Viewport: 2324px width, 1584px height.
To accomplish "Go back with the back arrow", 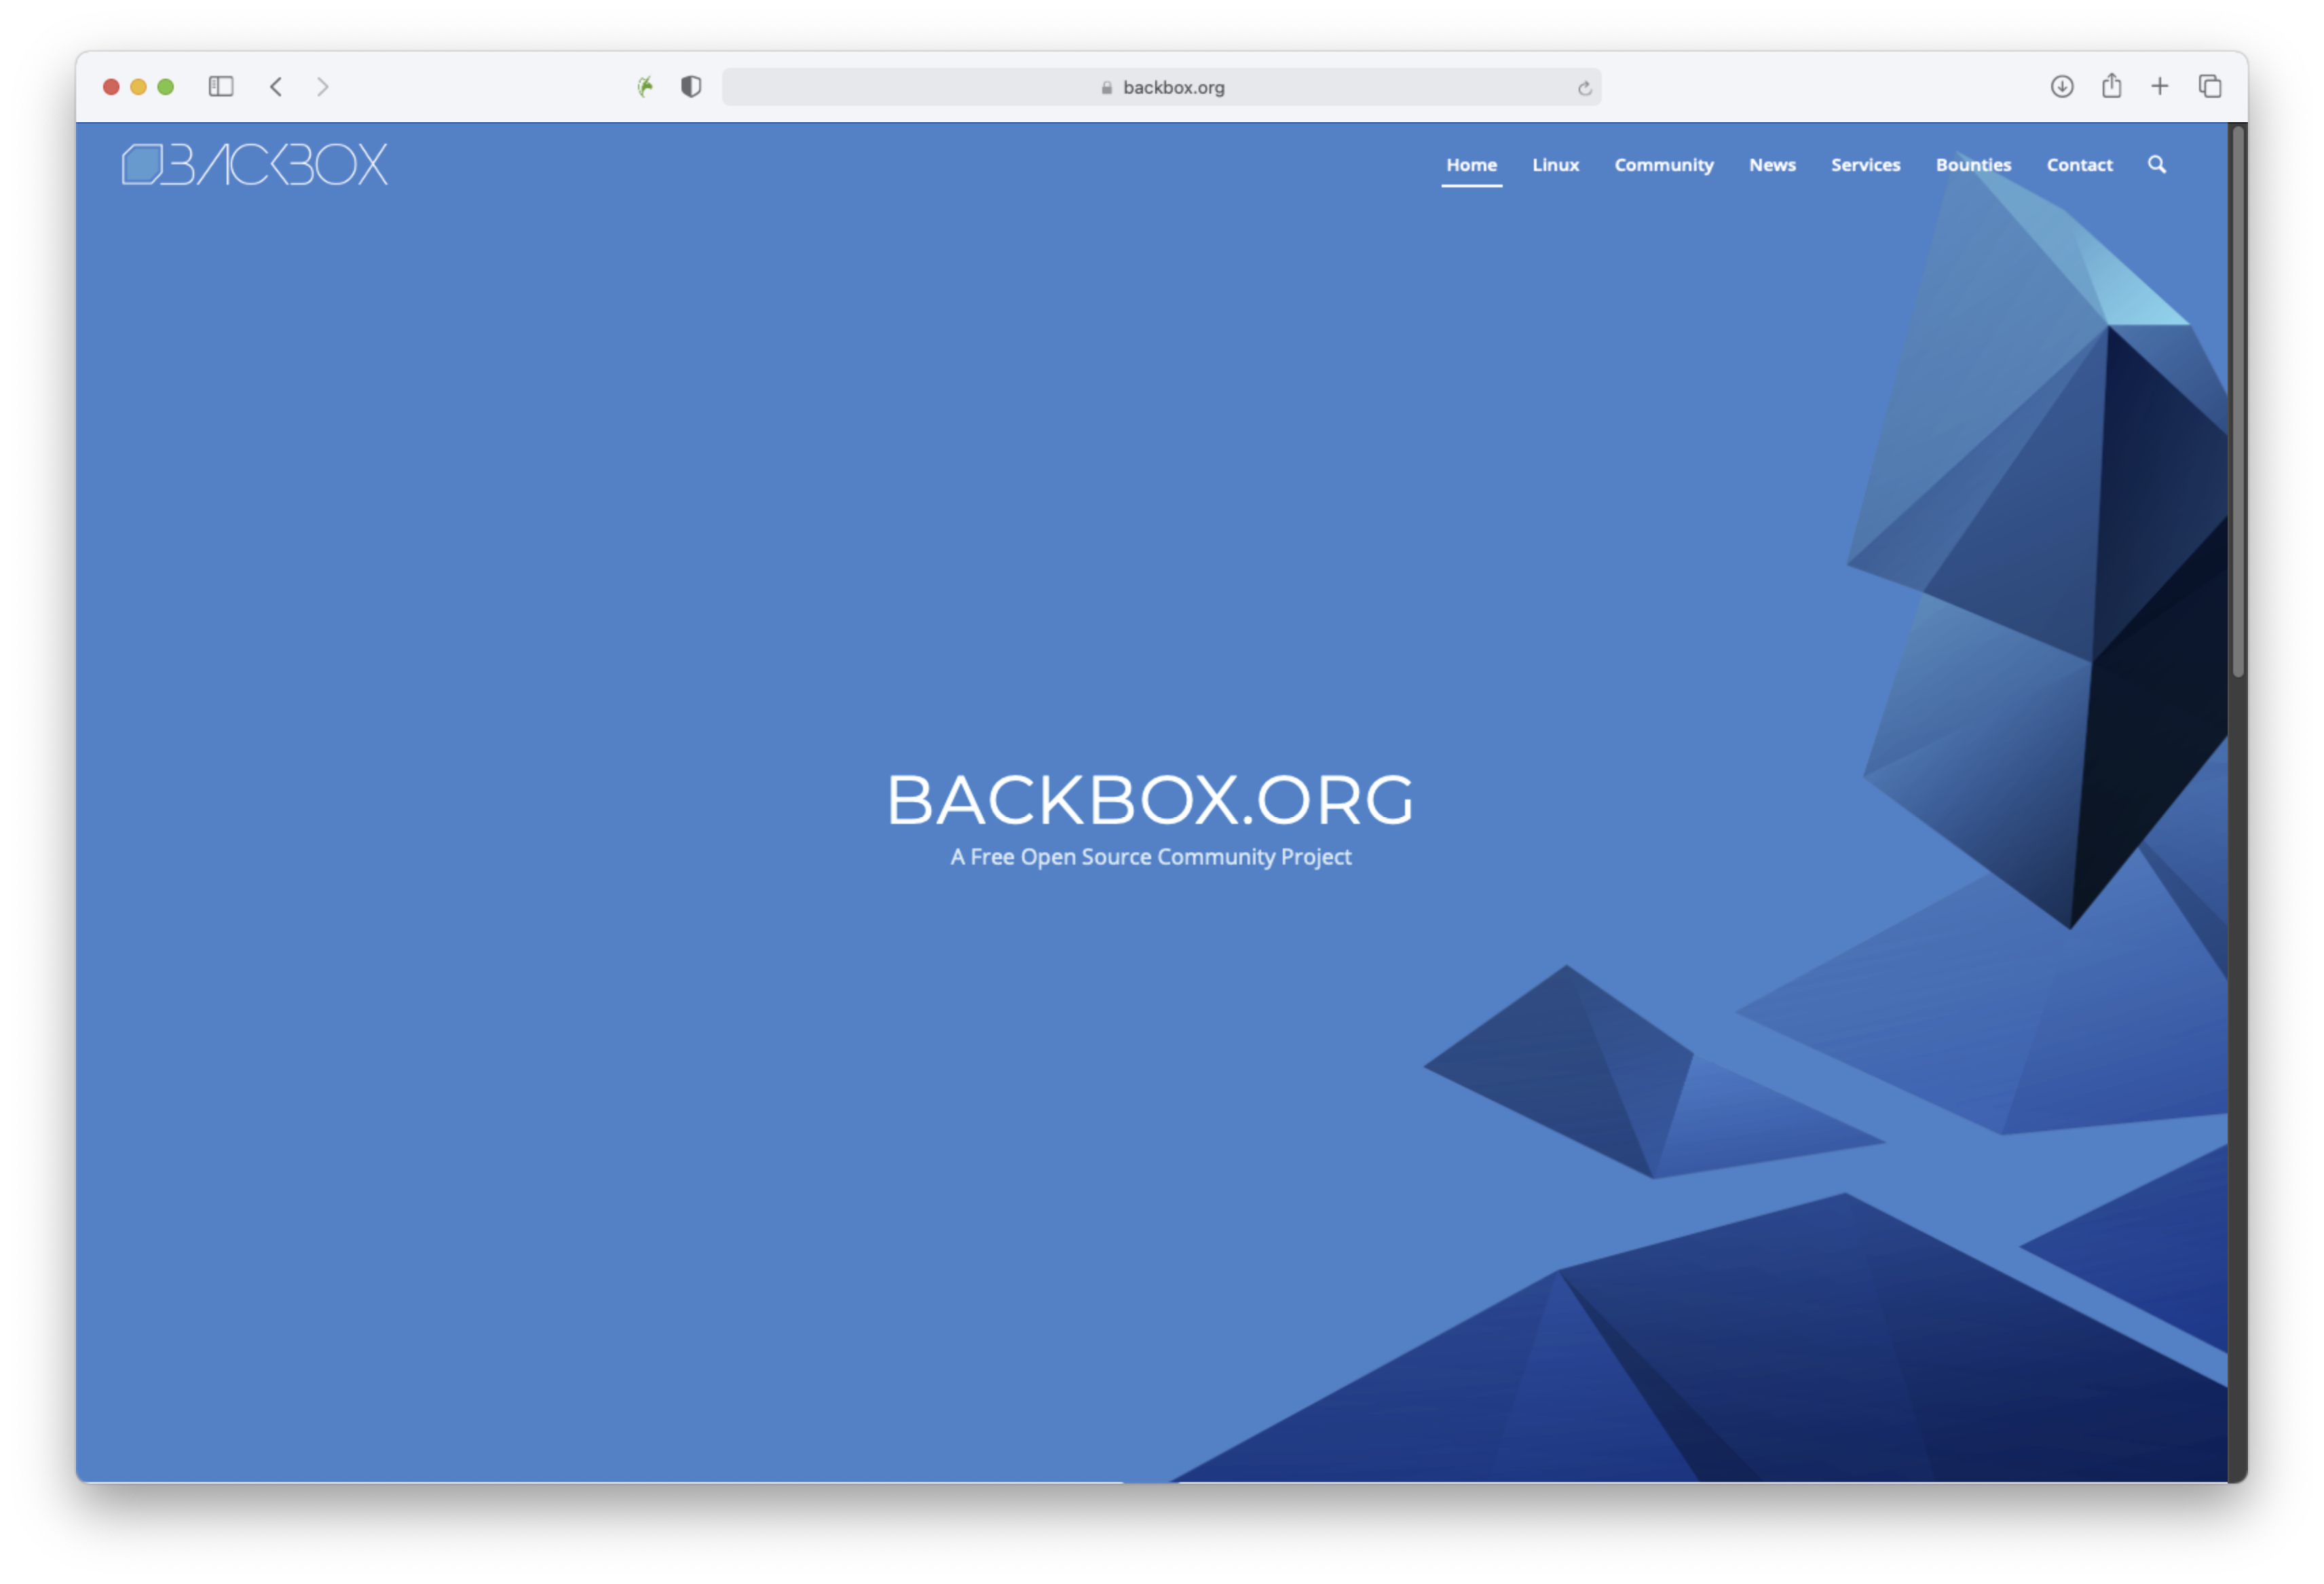I will [276, 87].
